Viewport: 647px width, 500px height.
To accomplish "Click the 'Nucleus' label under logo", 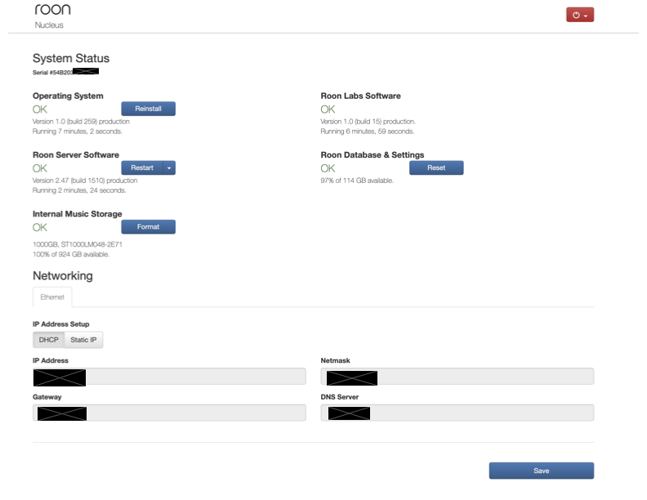I will click(49, 25).
